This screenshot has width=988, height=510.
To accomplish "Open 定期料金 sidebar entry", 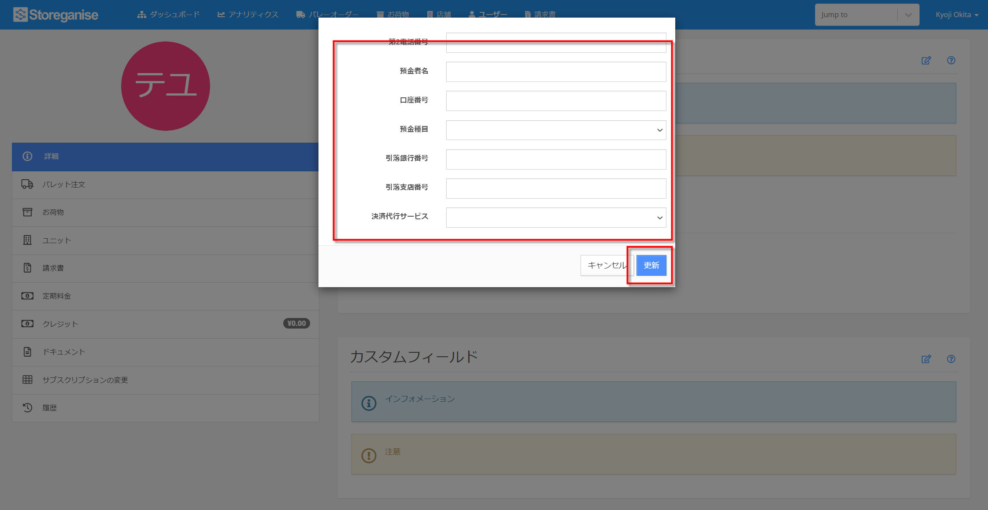I will tap(165, 296).
